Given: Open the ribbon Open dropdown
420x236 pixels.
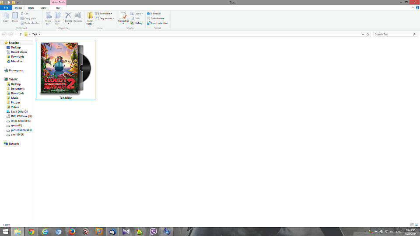Looking at the screenshot, I should coord(136,14).
